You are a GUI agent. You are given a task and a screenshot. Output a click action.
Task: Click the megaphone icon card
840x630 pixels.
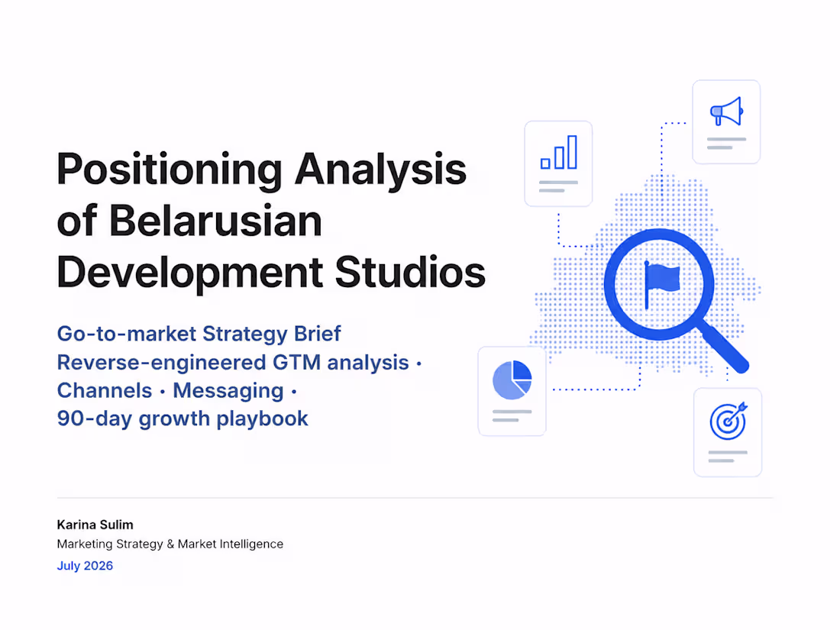[x=726, y=122]
